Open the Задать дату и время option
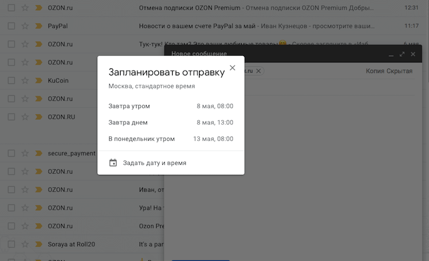 tap(154, 163)
